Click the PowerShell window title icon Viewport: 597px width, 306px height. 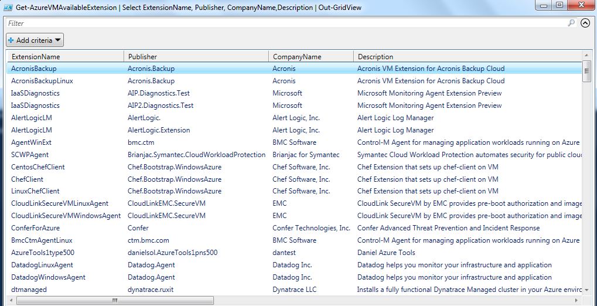(9, 7)
